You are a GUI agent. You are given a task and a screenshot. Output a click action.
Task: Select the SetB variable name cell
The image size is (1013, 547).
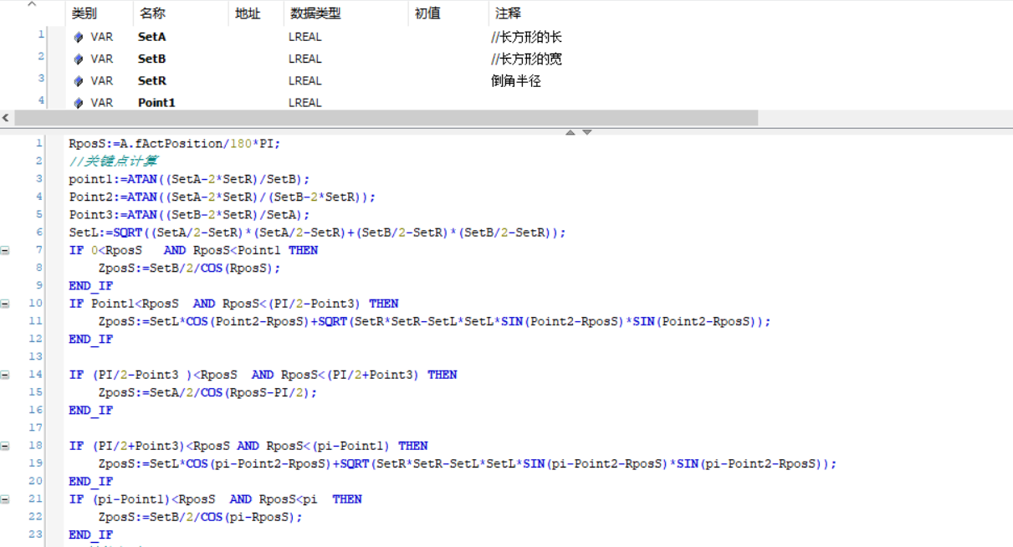pos(152,59)
